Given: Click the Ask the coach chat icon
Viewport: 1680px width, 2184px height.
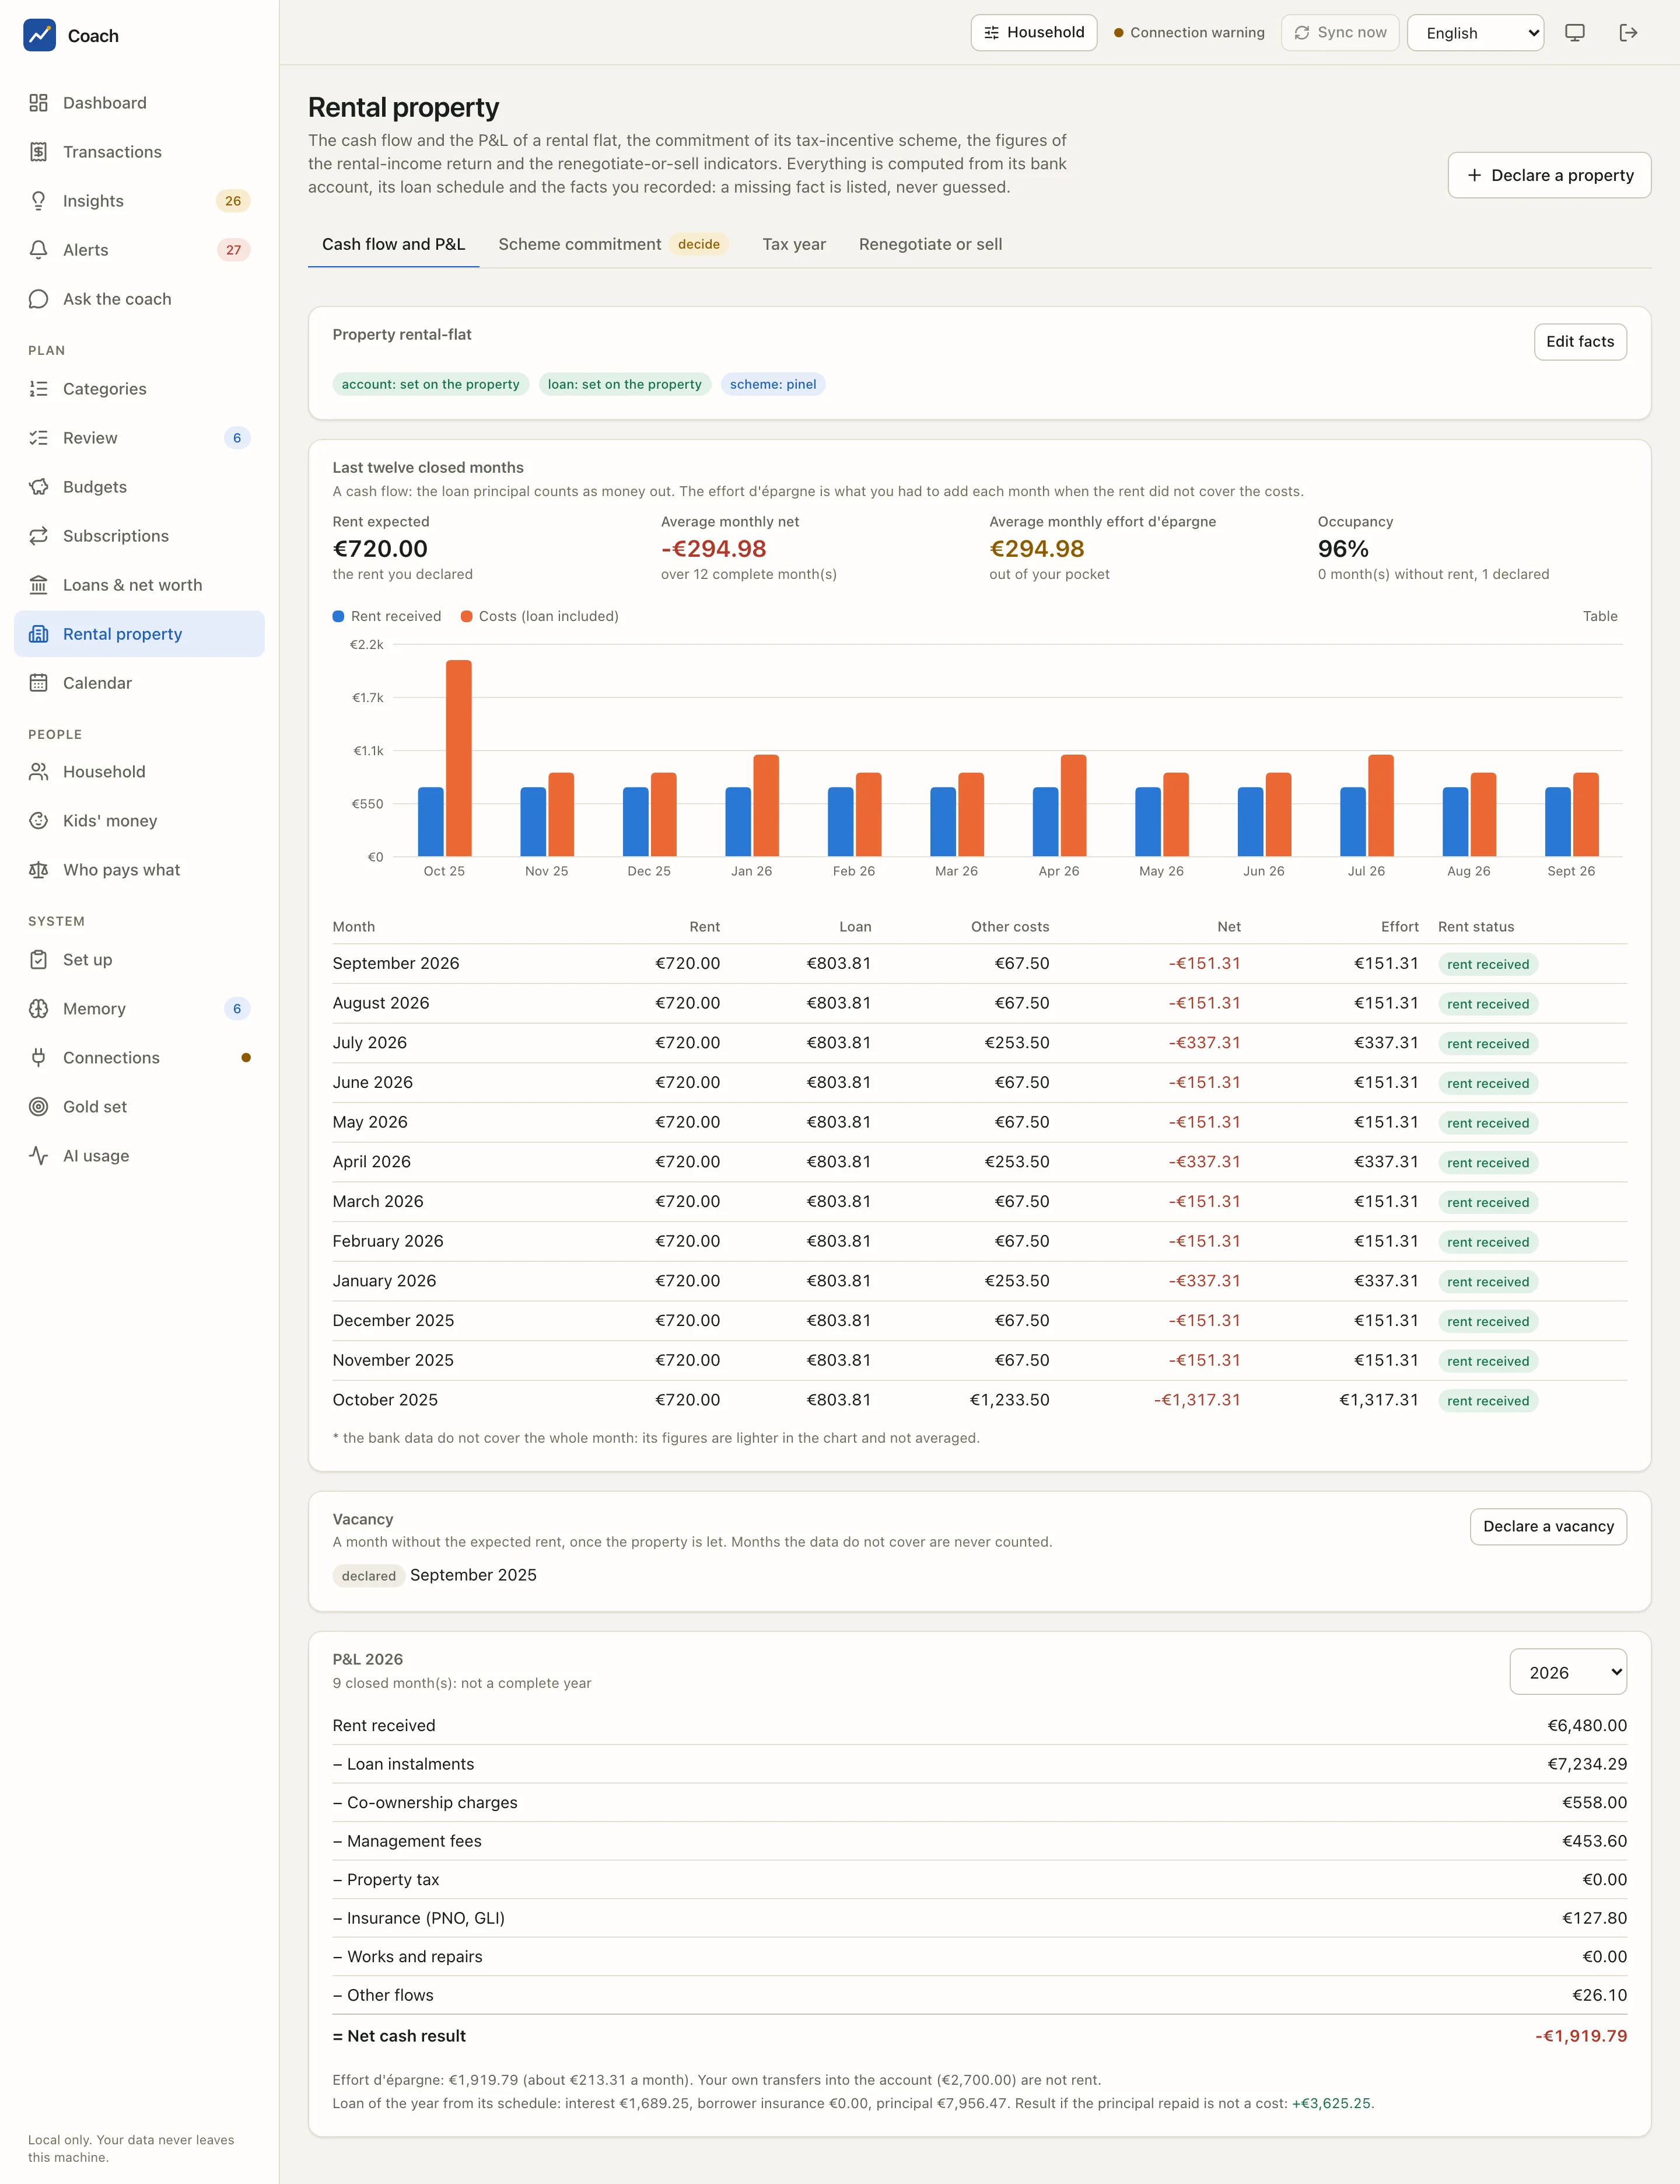Looking at the screenshot, I should coord(39,299).
